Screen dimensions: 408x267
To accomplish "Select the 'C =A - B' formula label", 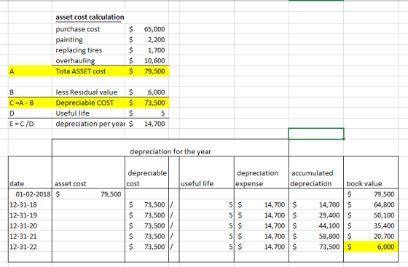I will [30, 103].
